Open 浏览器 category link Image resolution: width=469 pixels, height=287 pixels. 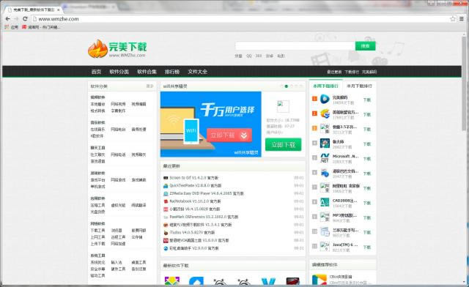(117, 231)
